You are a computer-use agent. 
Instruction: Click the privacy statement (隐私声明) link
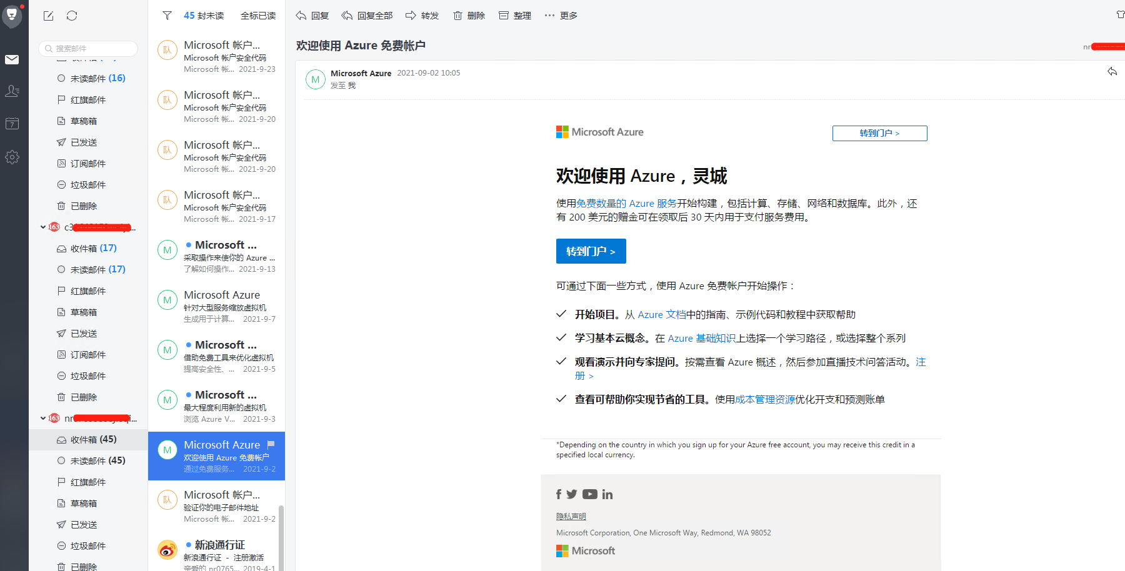click(571, 517)
